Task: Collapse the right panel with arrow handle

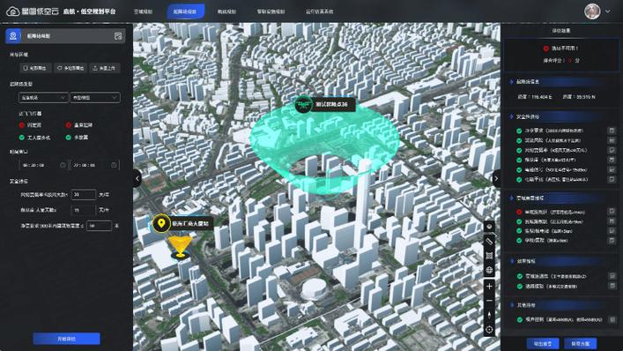Action: (x=496, y=178)
